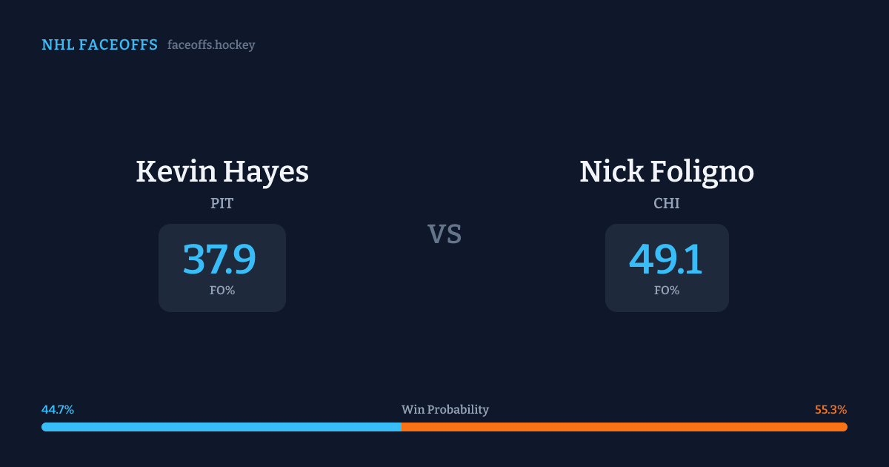Click the empty top-left corner of Hayes' stat card

coord(169,233)
